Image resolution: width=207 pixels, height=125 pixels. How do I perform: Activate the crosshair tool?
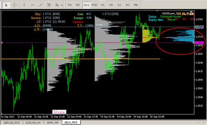point(14,5)
